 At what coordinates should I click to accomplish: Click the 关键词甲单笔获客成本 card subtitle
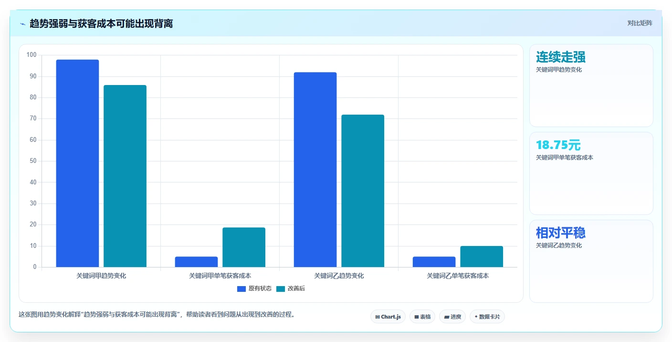click(565, 158)
